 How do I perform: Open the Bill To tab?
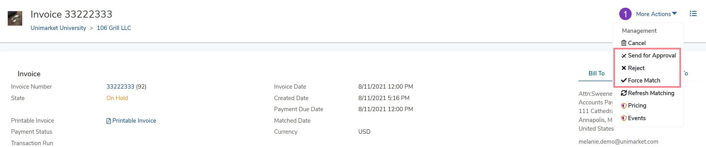point(596,73)
